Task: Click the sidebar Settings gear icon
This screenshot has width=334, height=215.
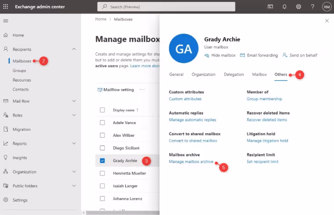Action: [6, 200]
